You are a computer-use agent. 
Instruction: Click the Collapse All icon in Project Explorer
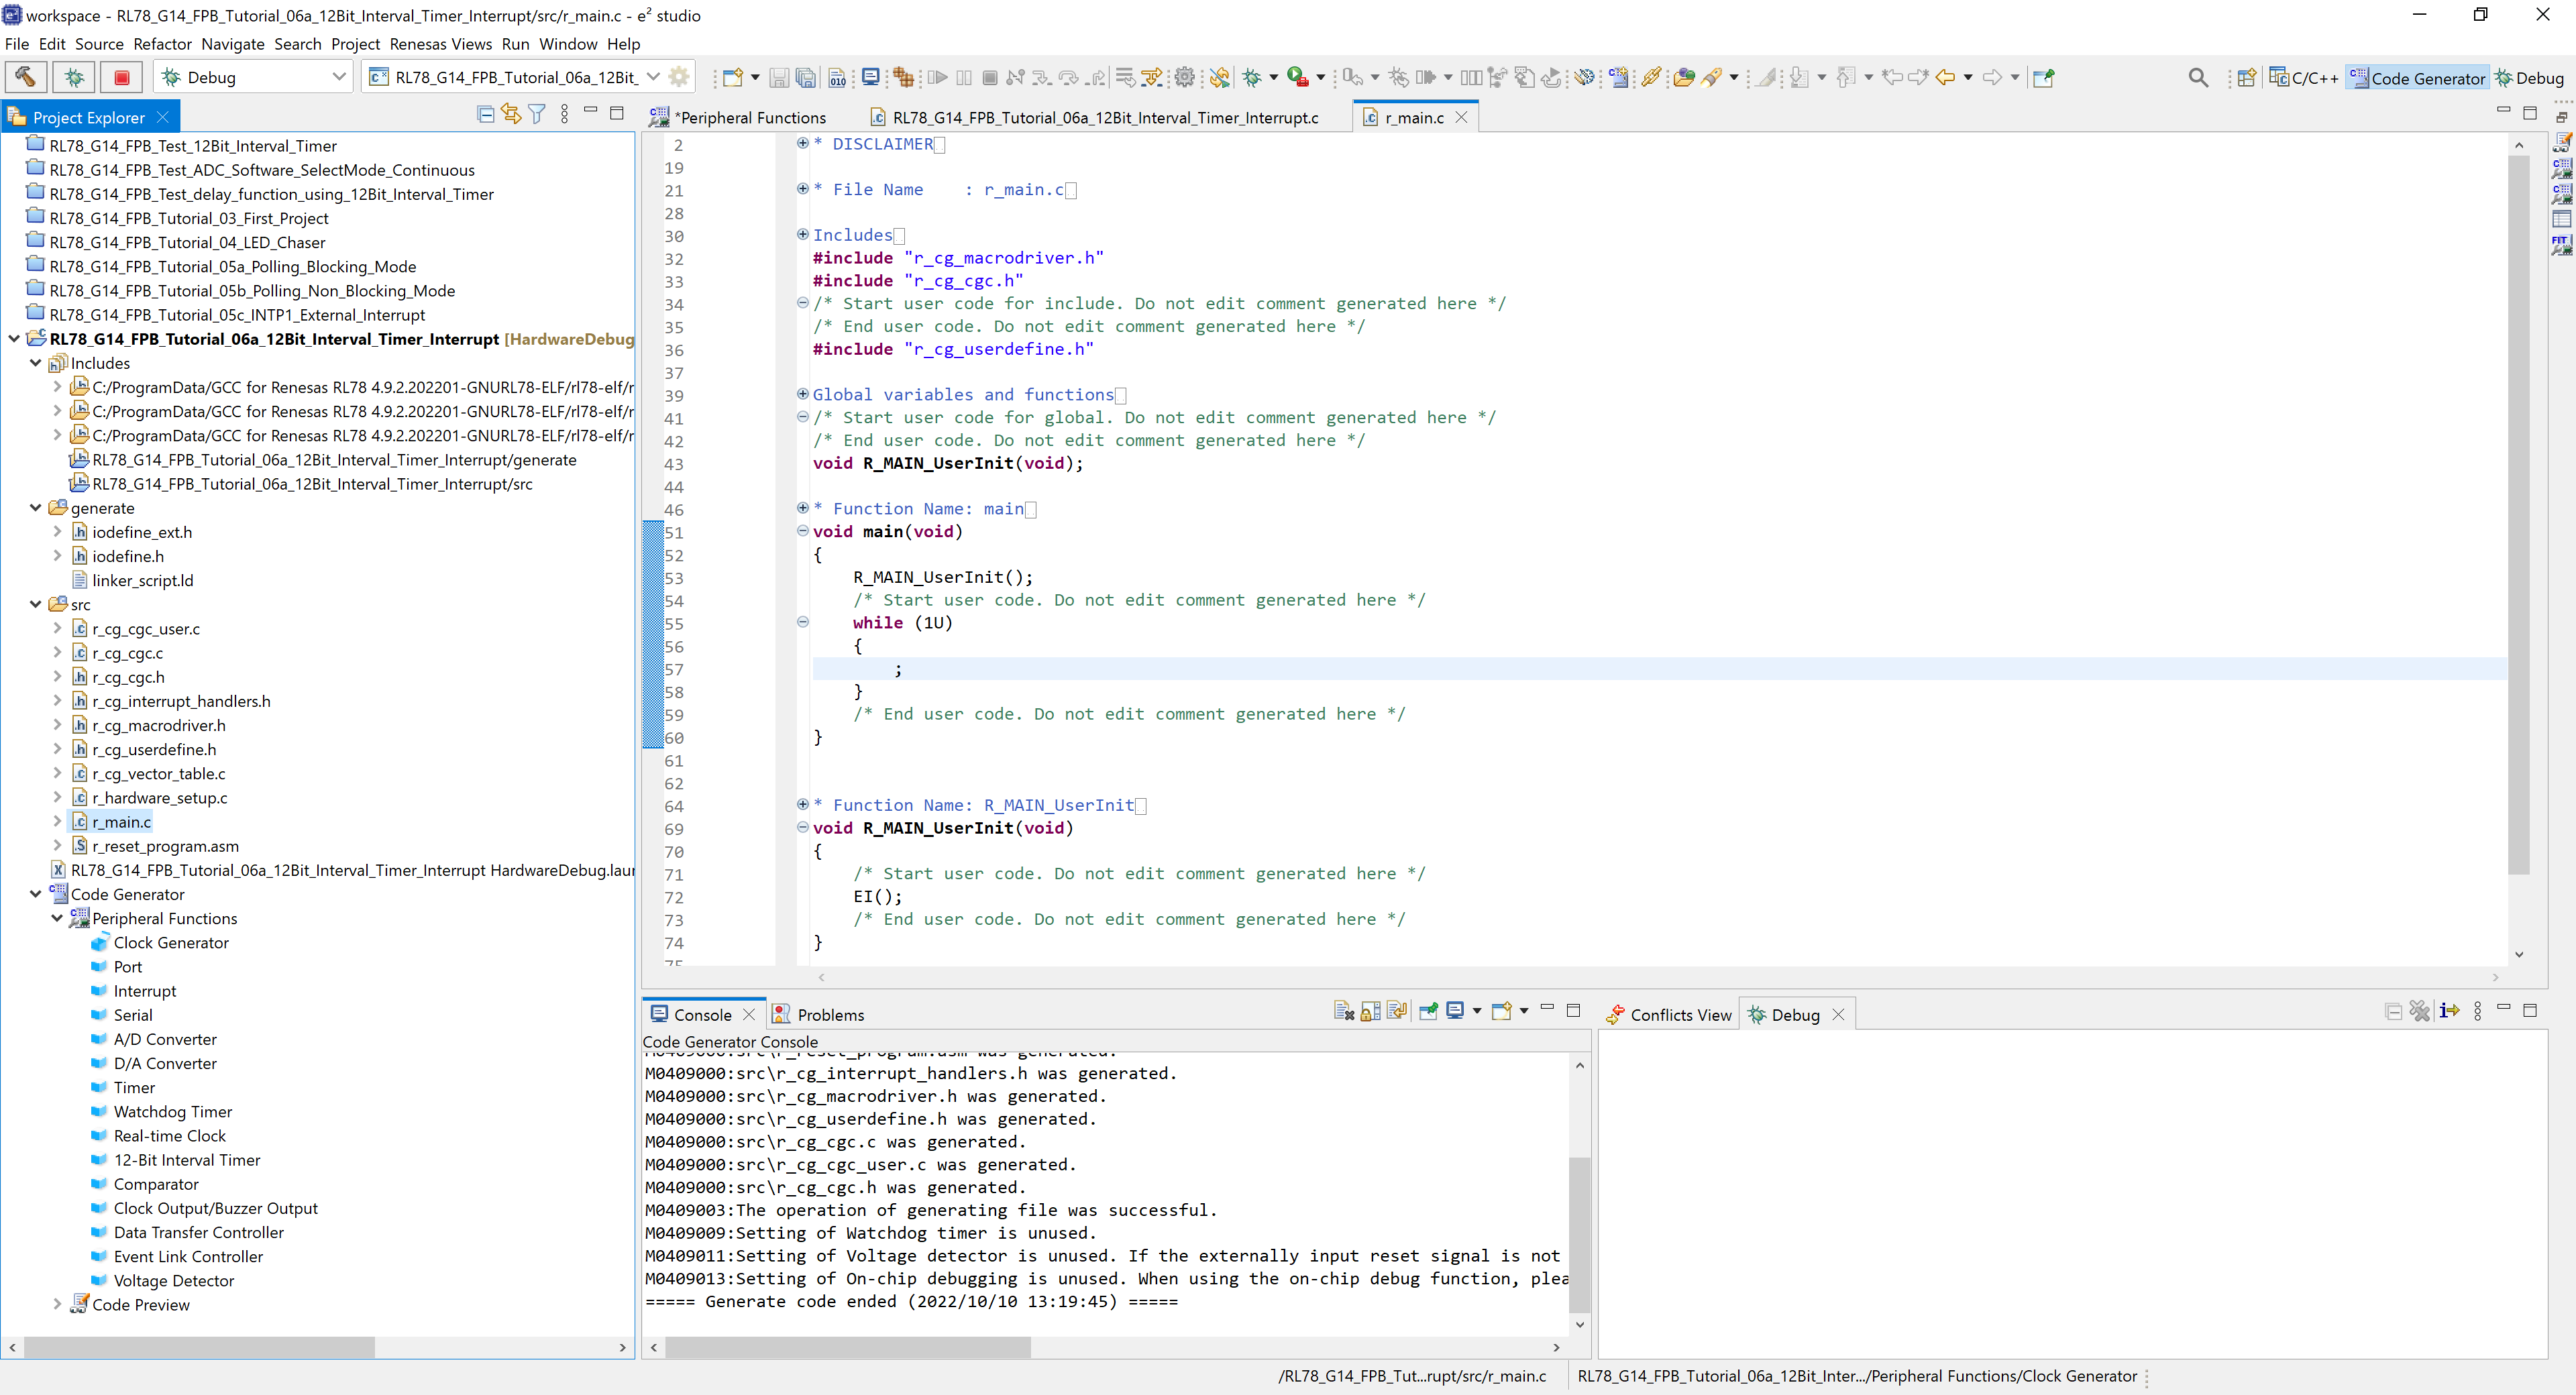(x=486, y=115)
